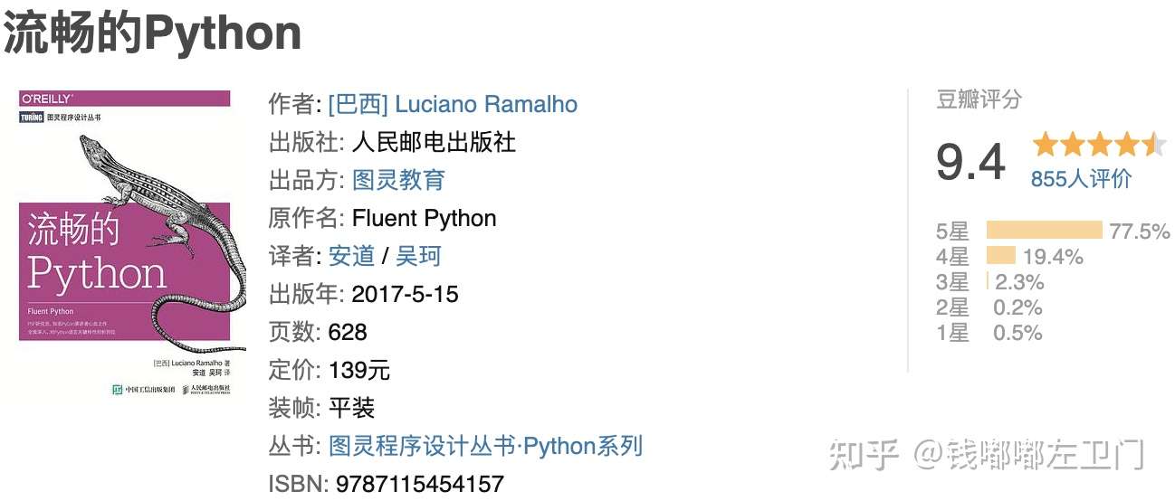Click the 图灵教育 producer link
This screenshot has width=1175, height=501.
click(399, 180)
